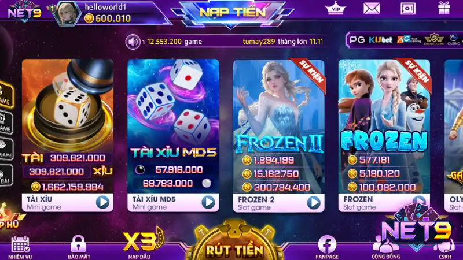Mute the sound speaker icon
Viewport: 463px width, 260px height.
pyautogui.click(x=133, y=42)
